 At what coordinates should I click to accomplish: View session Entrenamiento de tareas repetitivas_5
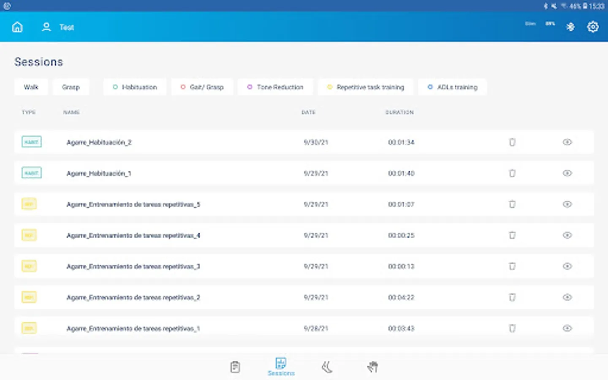(x=567, y=204)
